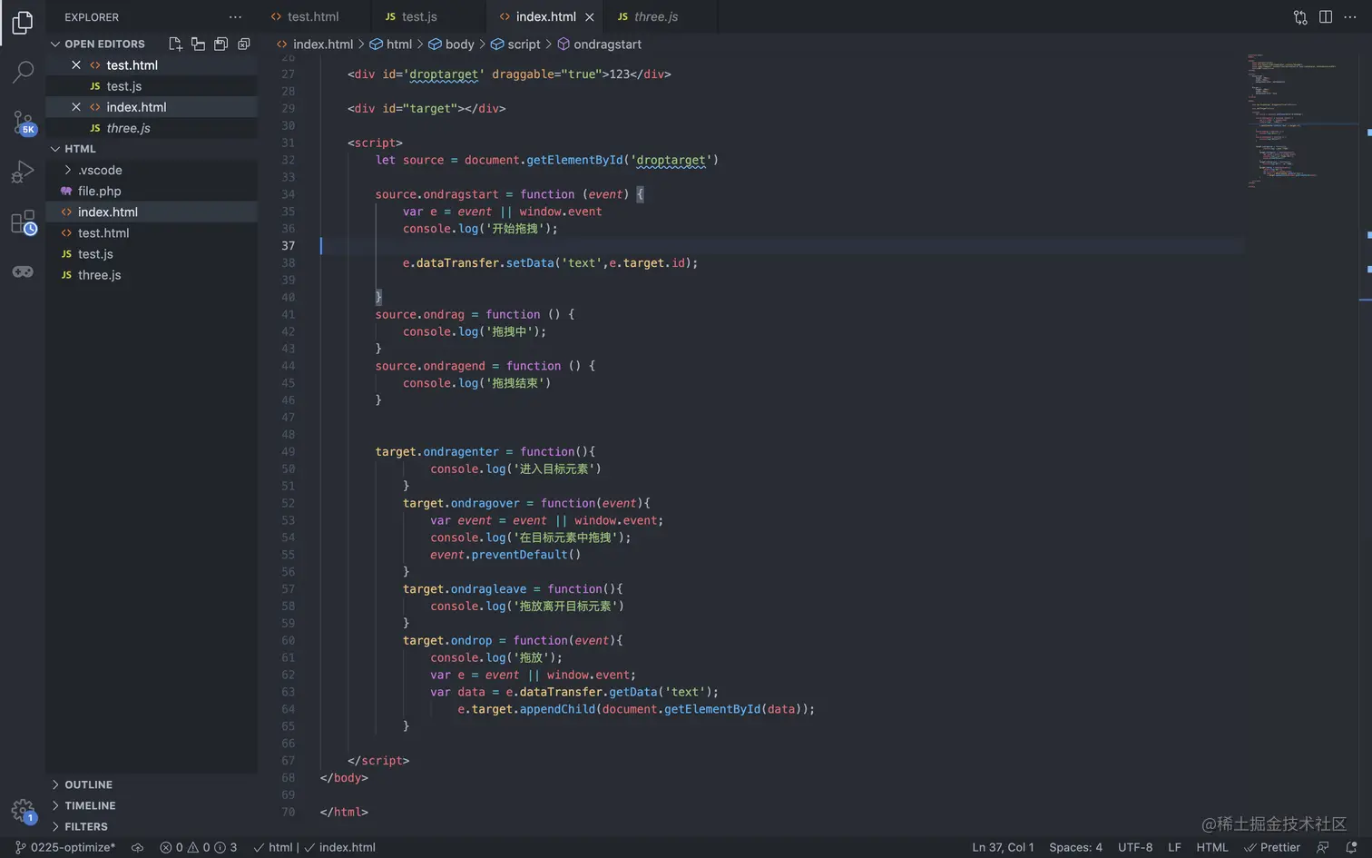The height and width of the screenshot is (858, 1372).
Task: Close index.html in Open Editors list
Action: [x=76, y=107]
